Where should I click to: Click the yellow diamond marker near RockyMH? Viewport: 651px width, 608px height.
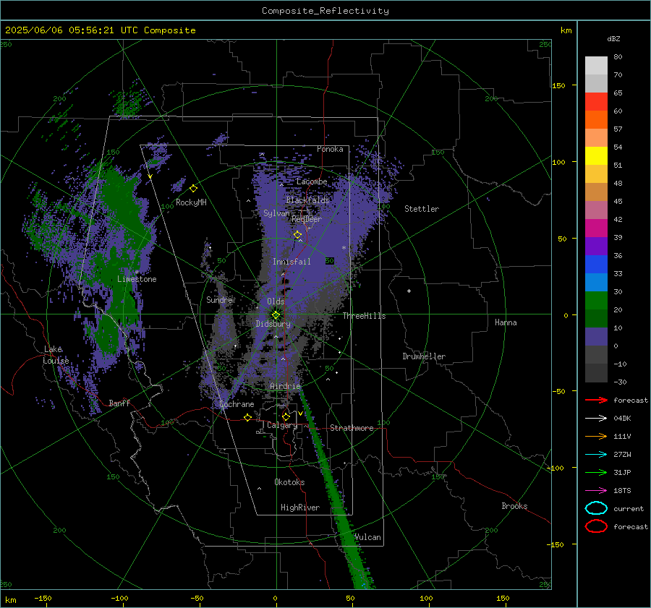click(x=193, y=189)
